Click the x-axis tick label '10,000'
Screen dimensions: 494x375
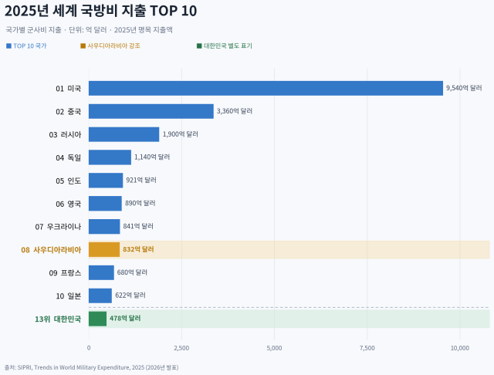tap(460, 348)
